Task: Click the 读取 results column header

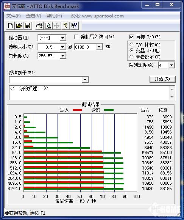Action: point(163,110)
